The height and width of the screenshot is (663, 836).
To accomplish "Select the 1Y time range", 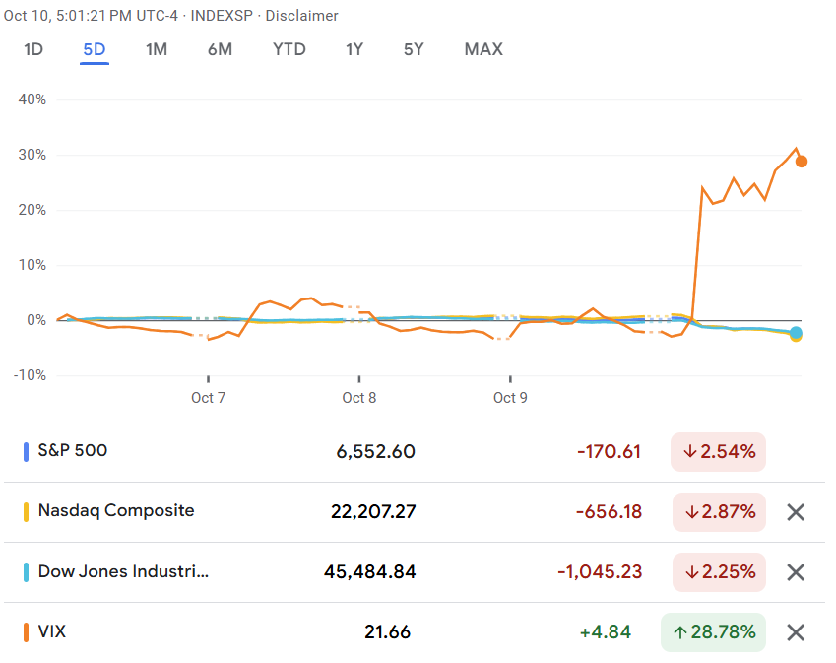I will click(x=354, y=49).
